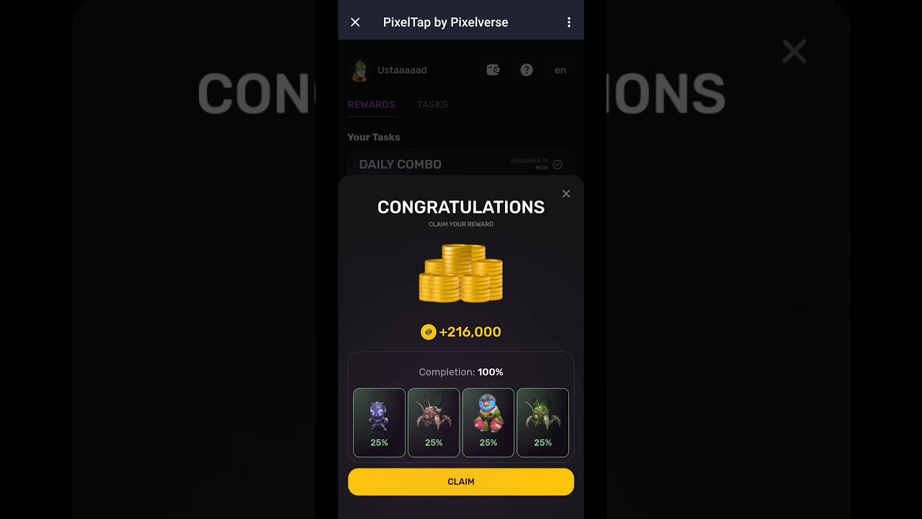Claim the 216,000 coin reward
922x519 pixels.
coord(461,482)
